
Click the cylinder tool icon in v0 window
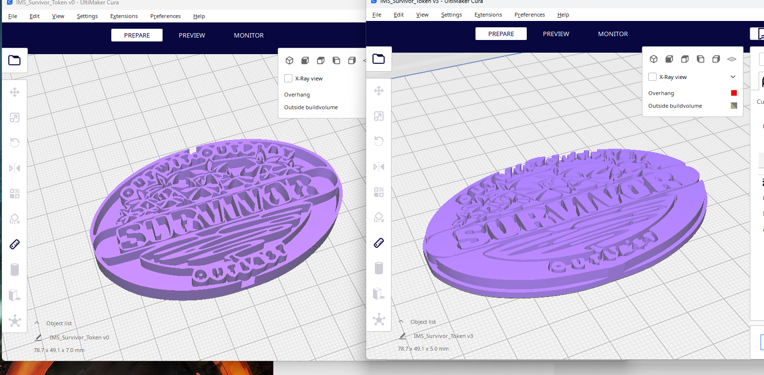point(15,270)
